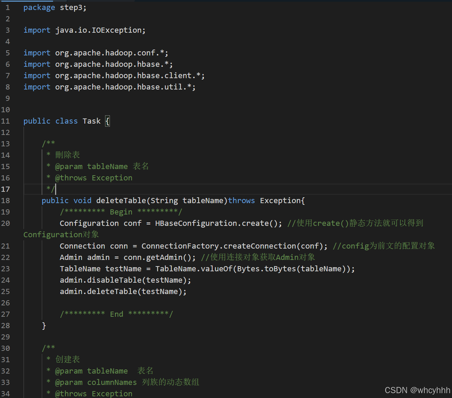Click line number 17 in the gutter
Screen dimensions: 452x398
(x=6, y=189)
